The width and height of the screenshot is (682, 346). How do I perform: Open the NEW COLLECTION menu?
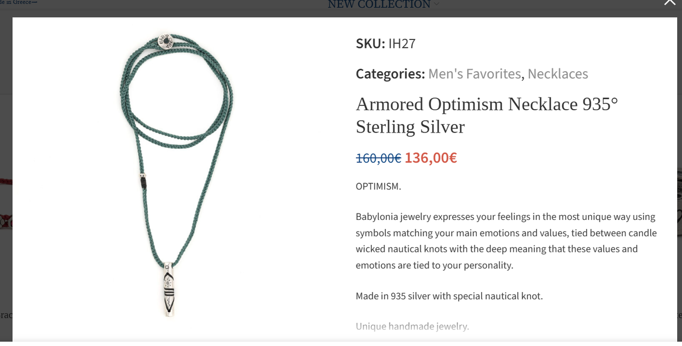pyautogui.click(x=379, y=4)
